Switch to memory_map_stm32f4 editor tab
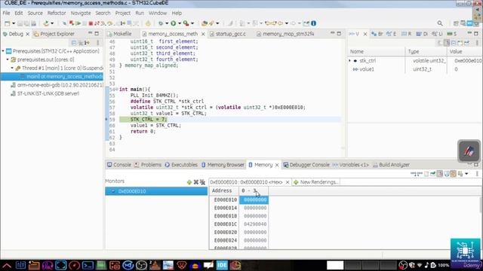Image resolution: width=483 pixels, height=271 pixels. click(285, 34)
